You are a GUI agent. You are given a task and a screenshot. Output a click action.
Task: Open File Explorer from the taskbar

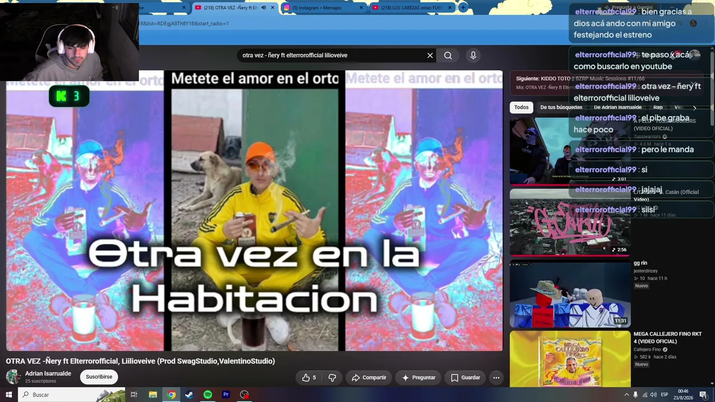click(x=153, y=395)
